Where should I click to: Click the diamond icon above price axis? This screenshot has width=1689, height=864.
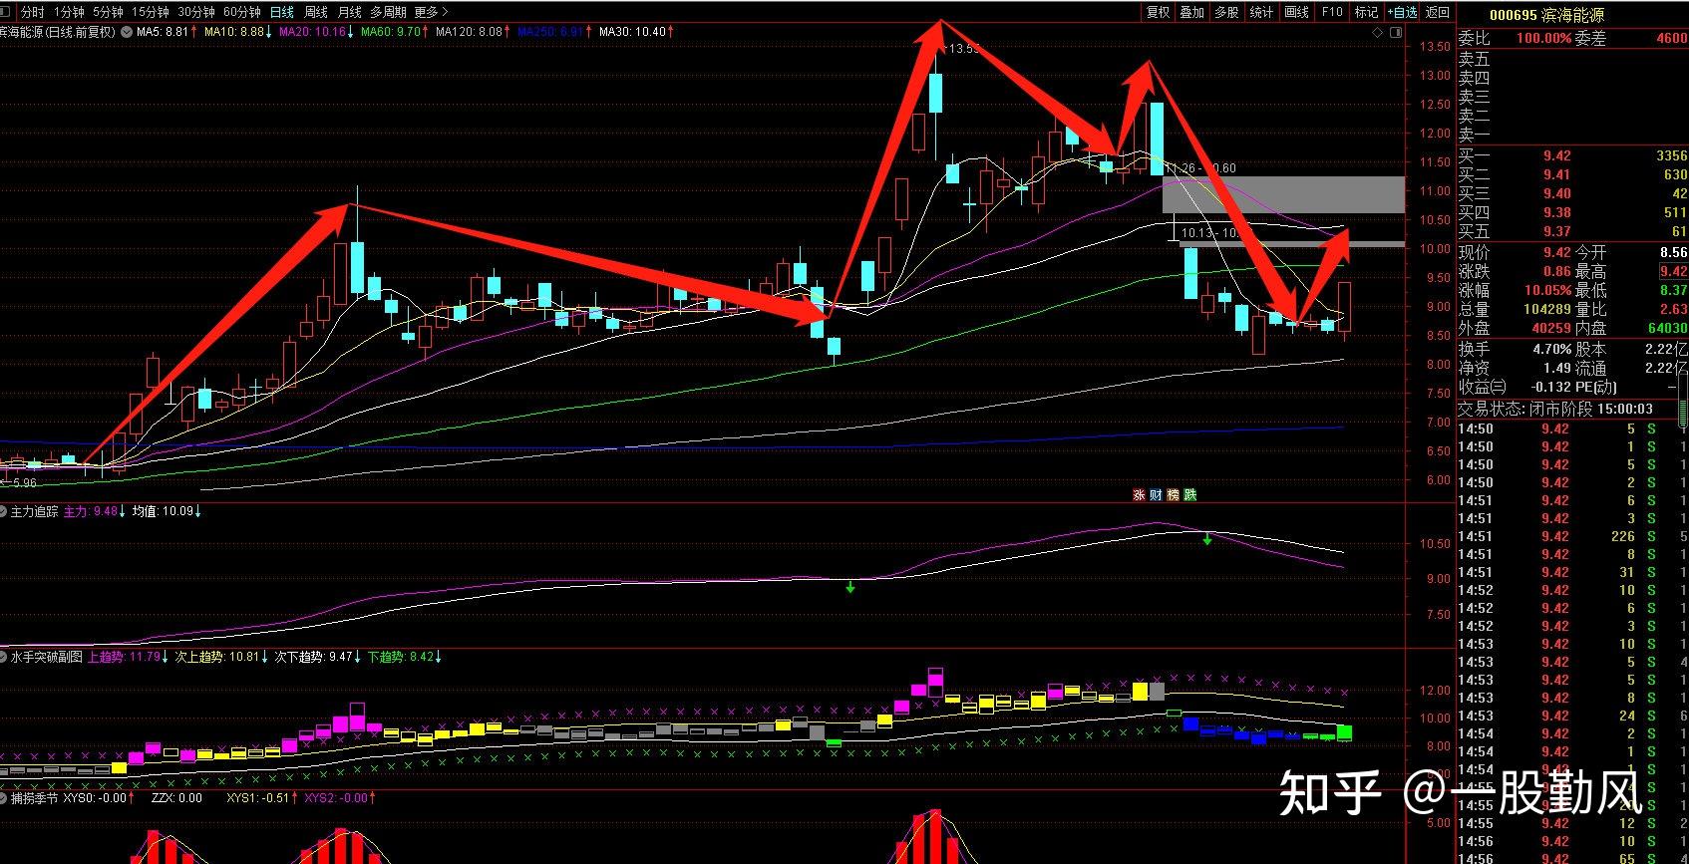(x=1378, y=32)
